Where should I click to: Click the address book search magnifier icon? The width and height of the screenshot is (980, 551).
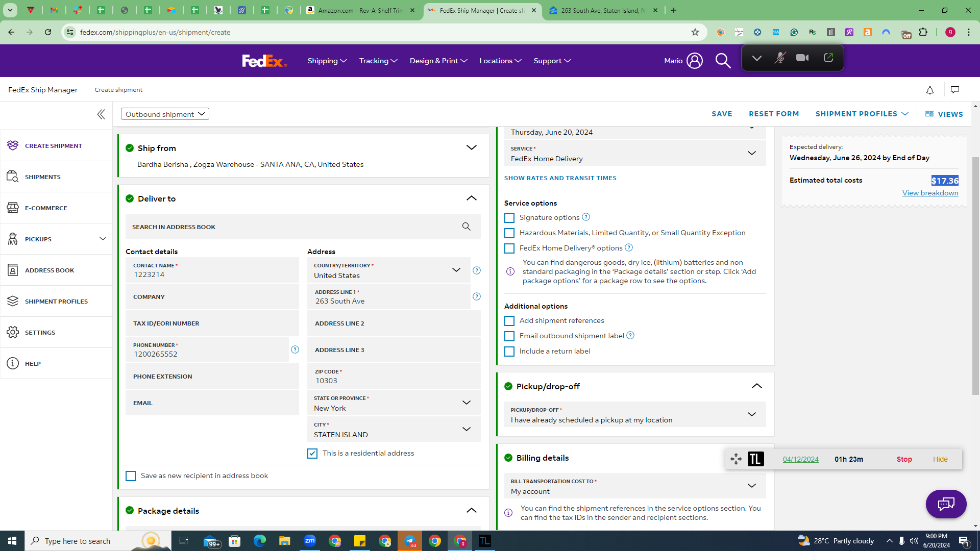click(466, 227)
